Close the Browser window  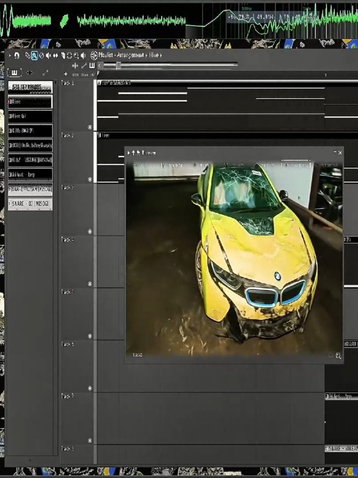coord(340,153)
